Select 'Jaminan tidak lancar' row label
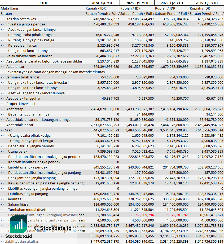Image resolution: width=224 pixels, height=244 pixels. coord(23,77)
